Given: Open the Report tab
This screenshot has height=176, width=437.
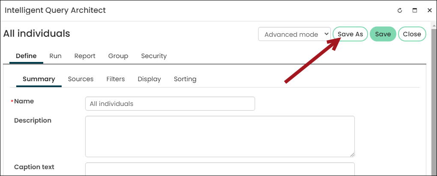Looking at the screenshot, I should click(85, 56).
